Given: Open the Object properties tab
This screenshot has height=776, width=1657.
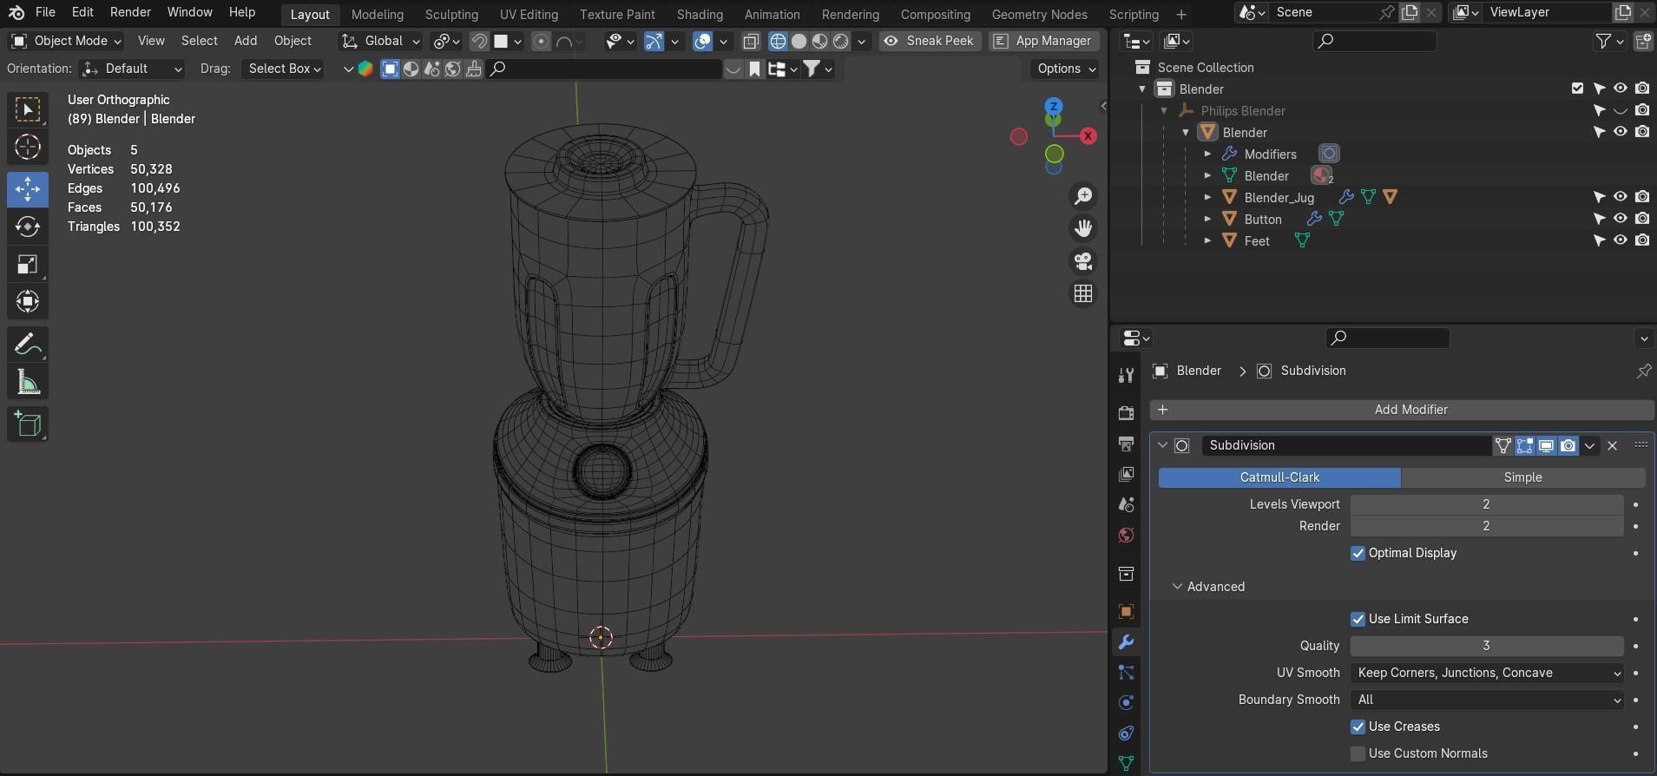Looking at the screenshot, I should click(x=1126, y=611).
